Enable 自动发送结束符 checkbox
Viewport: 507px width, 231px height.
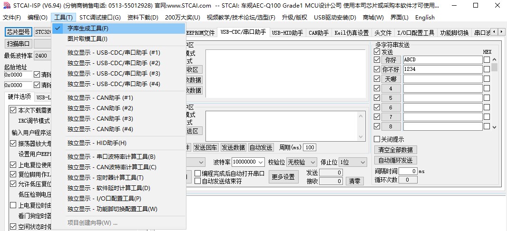click(x=197, y=181)
